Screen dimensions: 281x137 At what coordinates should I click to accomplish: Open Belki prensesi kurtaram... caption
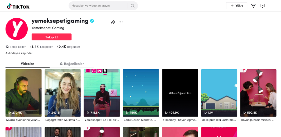point(219,120)
